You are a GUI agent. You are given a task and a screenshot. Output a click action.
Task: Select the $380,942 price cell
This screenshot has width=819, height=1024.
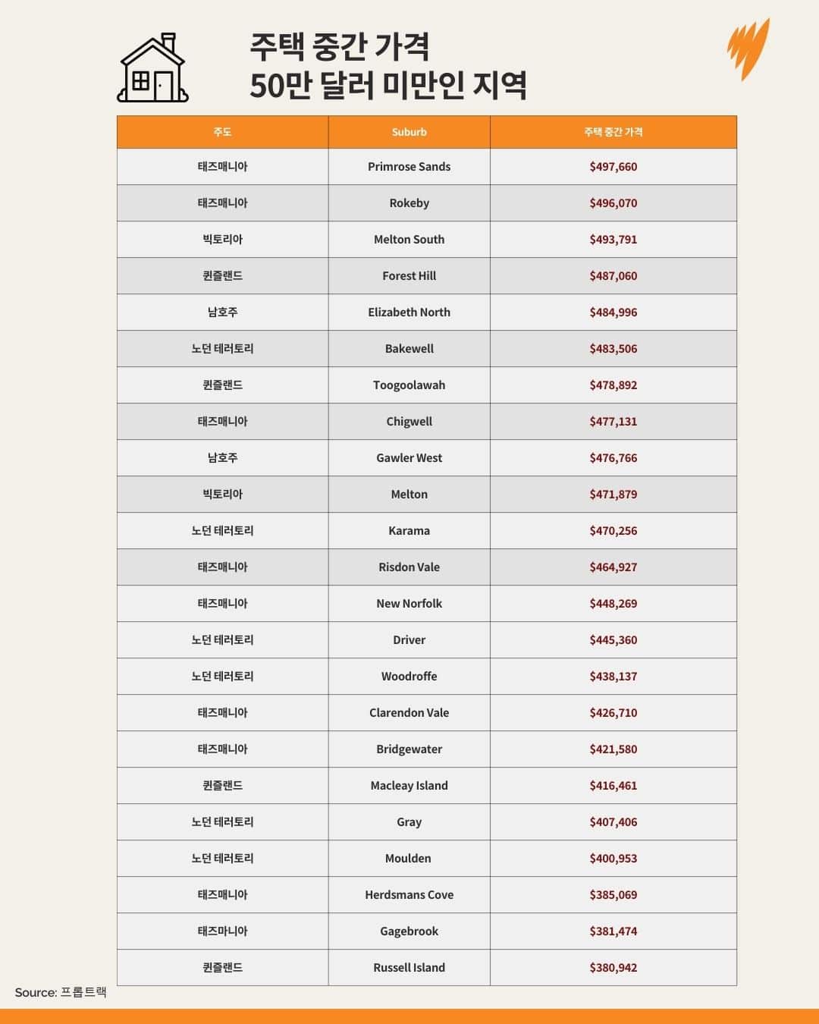coord(613,968)
